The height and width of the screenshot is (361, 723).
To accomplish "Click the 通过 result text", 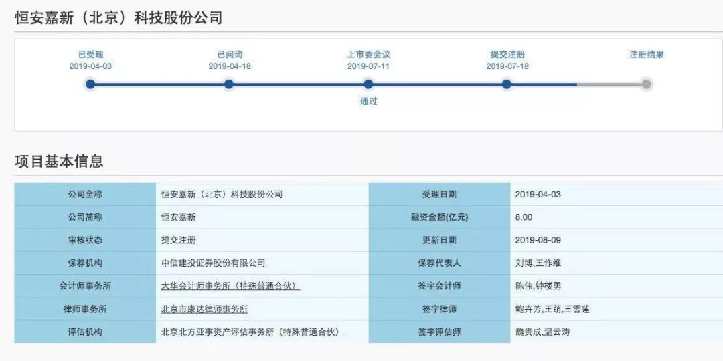I will [x=368, y=102].
